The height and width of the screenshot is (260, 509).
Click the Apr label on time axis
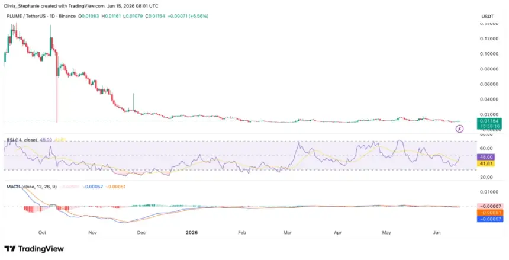339,233
